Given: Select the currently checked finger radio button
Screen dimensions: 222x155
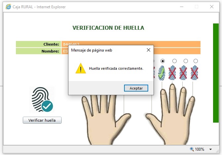Looking at the screenshot, I should pos(163,61).
